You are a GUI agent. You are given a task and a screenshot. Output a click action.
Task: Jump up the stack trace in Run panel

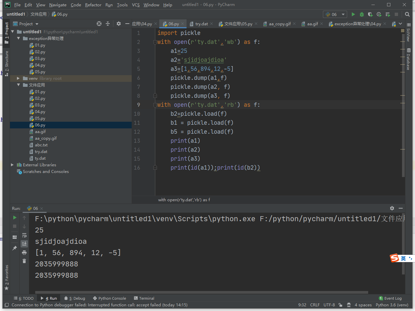point(24,218)
